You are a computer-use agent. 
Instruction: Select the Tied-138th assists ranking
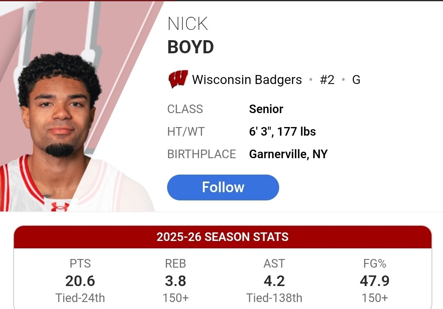274,298
